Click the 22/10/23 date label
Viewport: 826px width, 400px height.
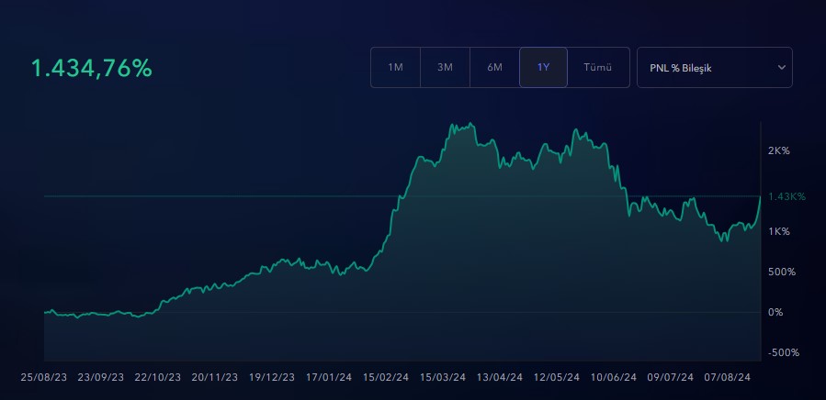click(157, 377)
